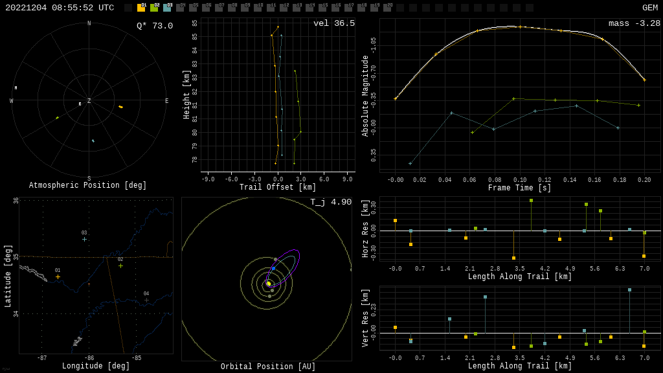Viewport: 663px width, 373px height.
Task: Click station 02 cross marker on map
Action: coord(120,266)
